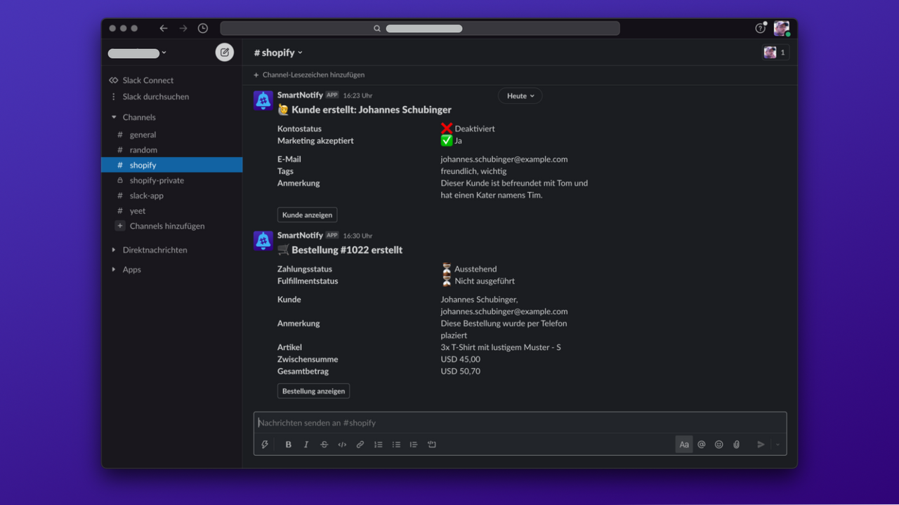Open the help question mark icon
This screenshot has width=899, height=505.
761,28
